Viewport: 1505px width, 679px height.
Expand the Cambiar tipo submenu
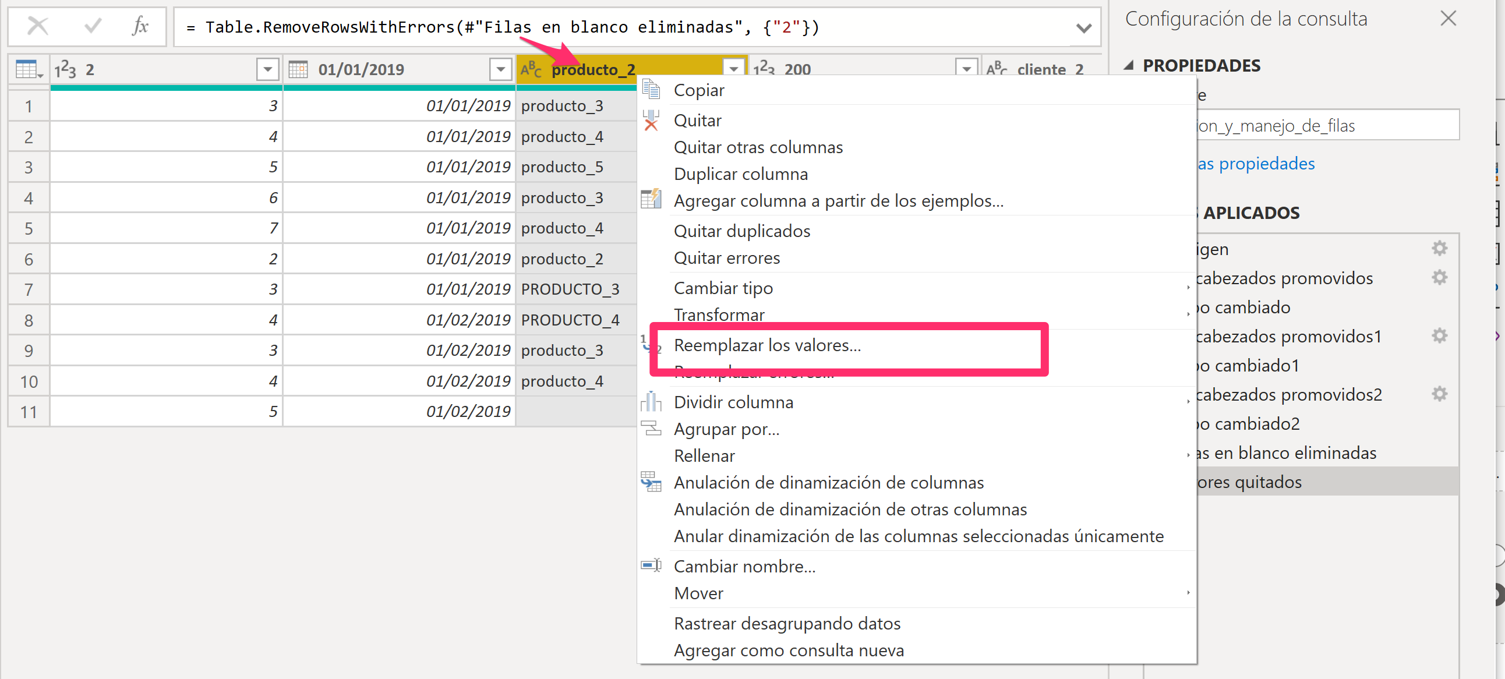point(1188,288)
